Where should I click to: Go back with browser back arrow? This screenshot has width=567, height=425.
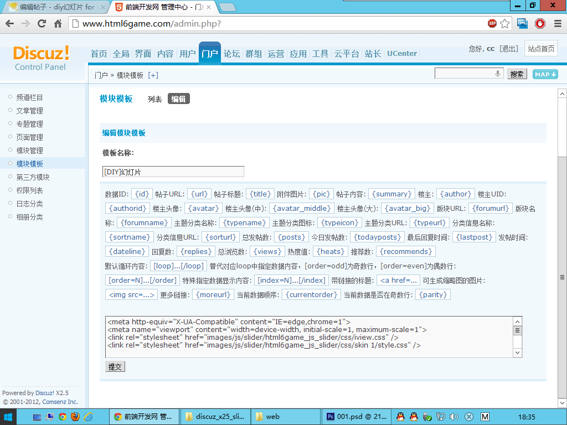pos(10,24)
